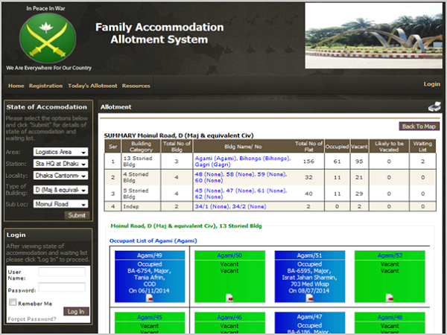Open building link 59 (None)
Viewport: 447px width, 335px height.
point(272,174)
